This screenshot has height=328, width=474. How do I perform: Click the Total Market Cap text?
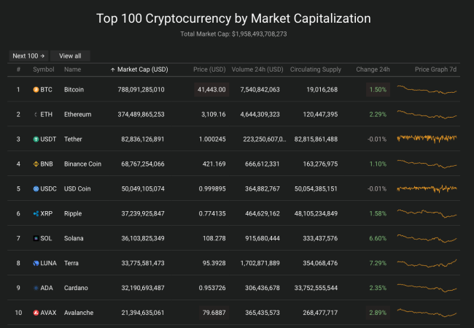point(233,34)
